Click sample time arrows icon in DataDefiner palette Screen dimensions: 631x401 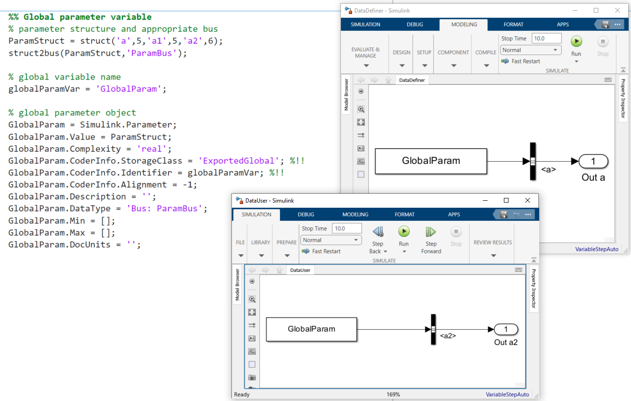[361, 135]
